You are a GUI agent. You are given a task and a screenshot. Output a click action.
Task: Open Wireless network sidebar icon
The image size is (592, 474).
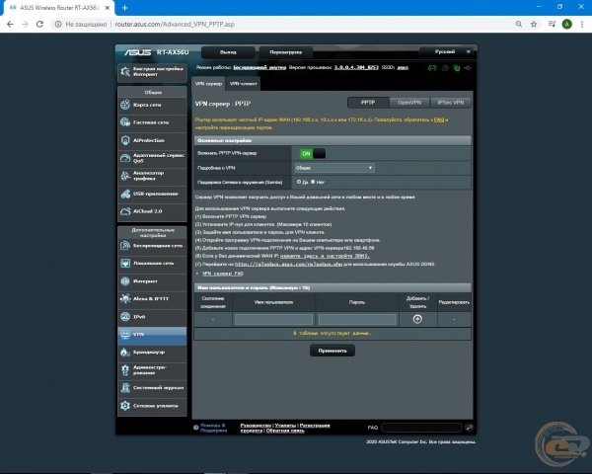pyautogui.click(x=125, y=246)
